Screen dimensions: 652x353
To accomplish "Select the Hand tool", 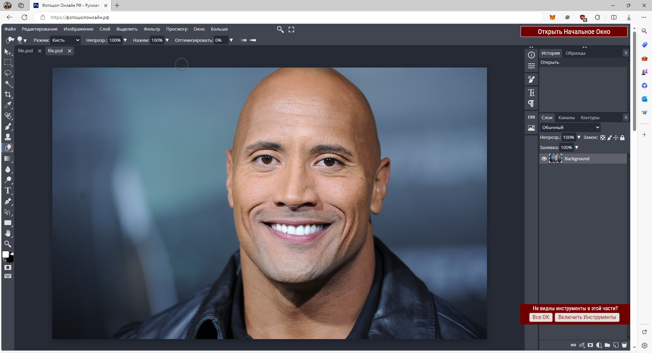I will [8, 234].
